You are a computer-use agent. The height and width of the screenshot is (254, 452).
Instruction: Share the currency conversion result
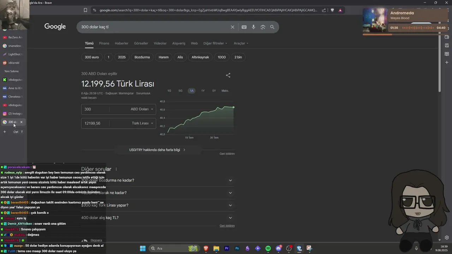point(228,75)
